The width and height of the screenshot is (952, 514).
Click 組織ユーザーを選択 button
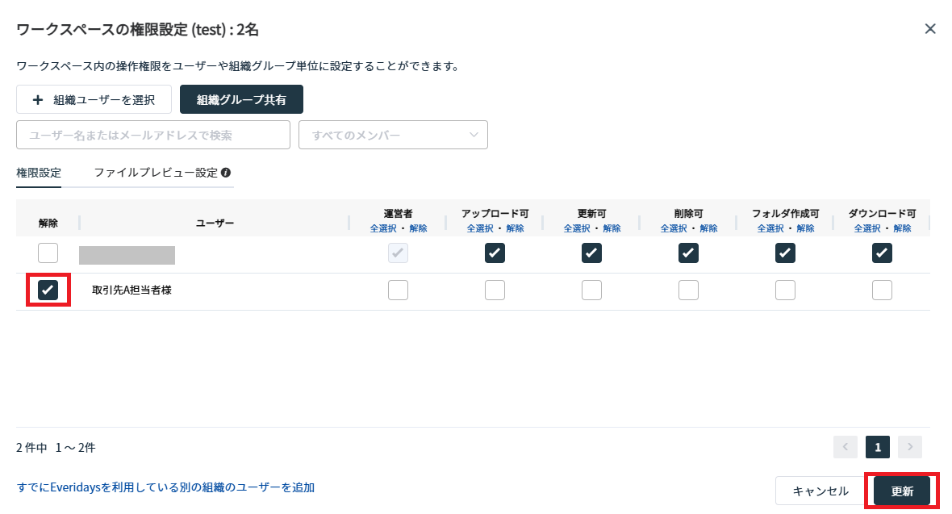click(x=94, y=99)
